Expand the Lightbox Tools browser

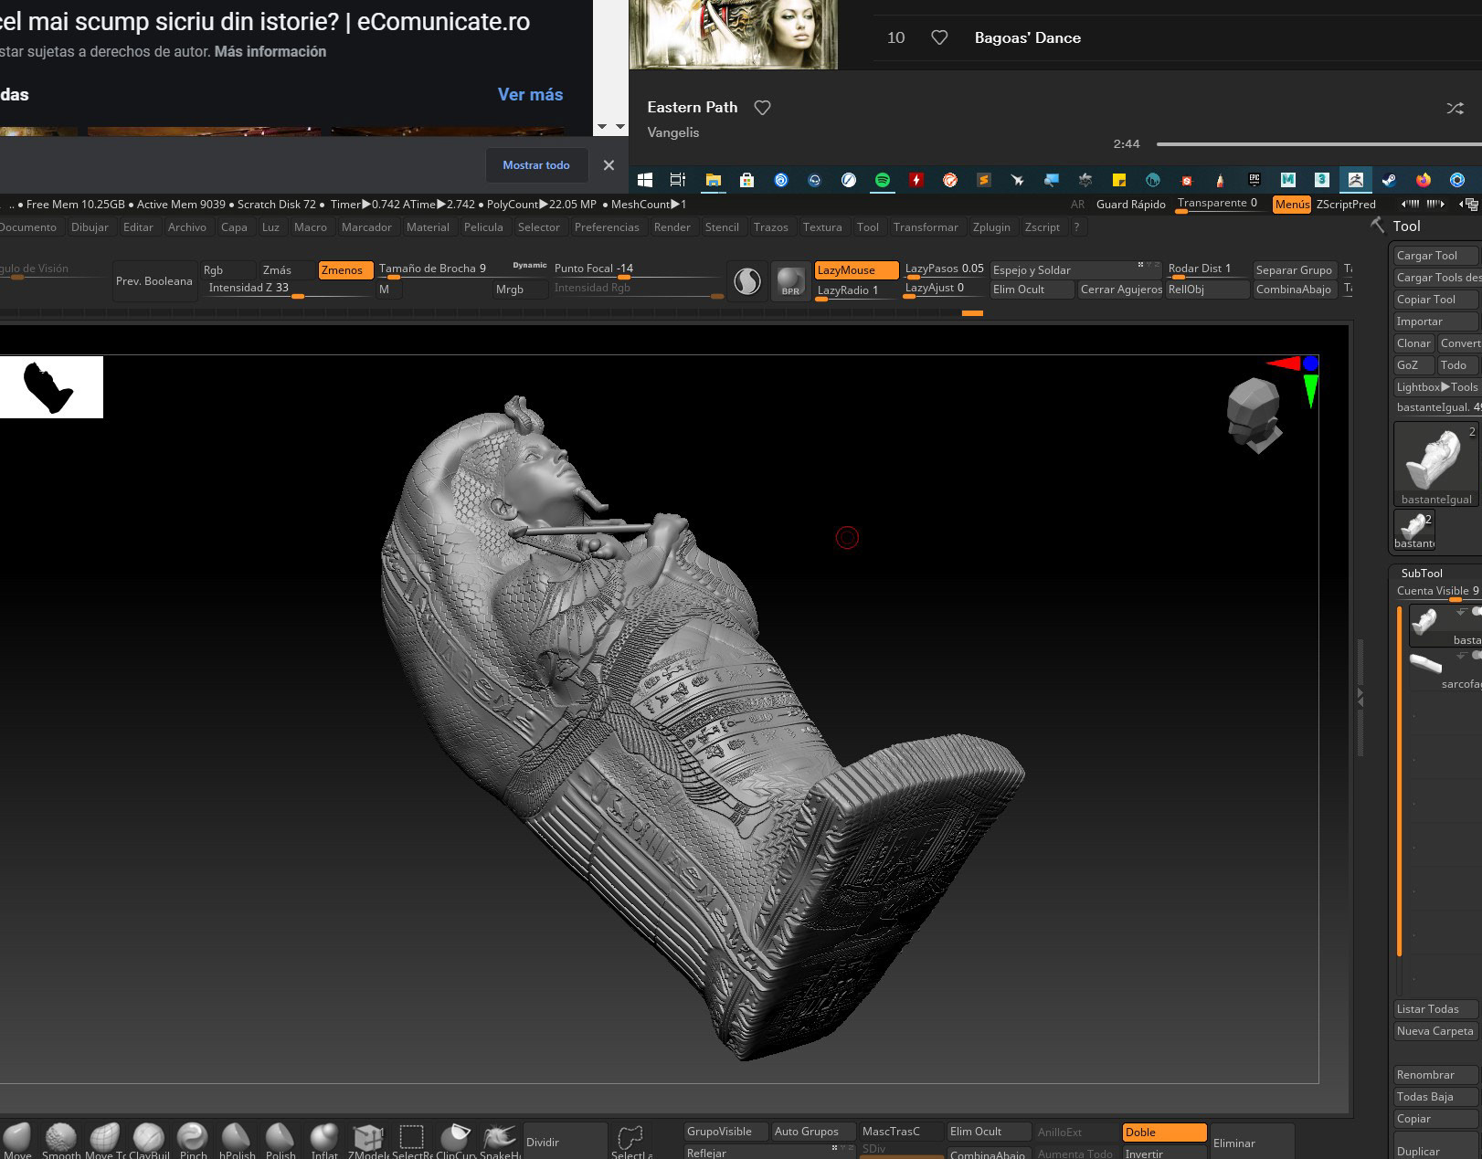pyautogui.click(x=1435, y=387)
